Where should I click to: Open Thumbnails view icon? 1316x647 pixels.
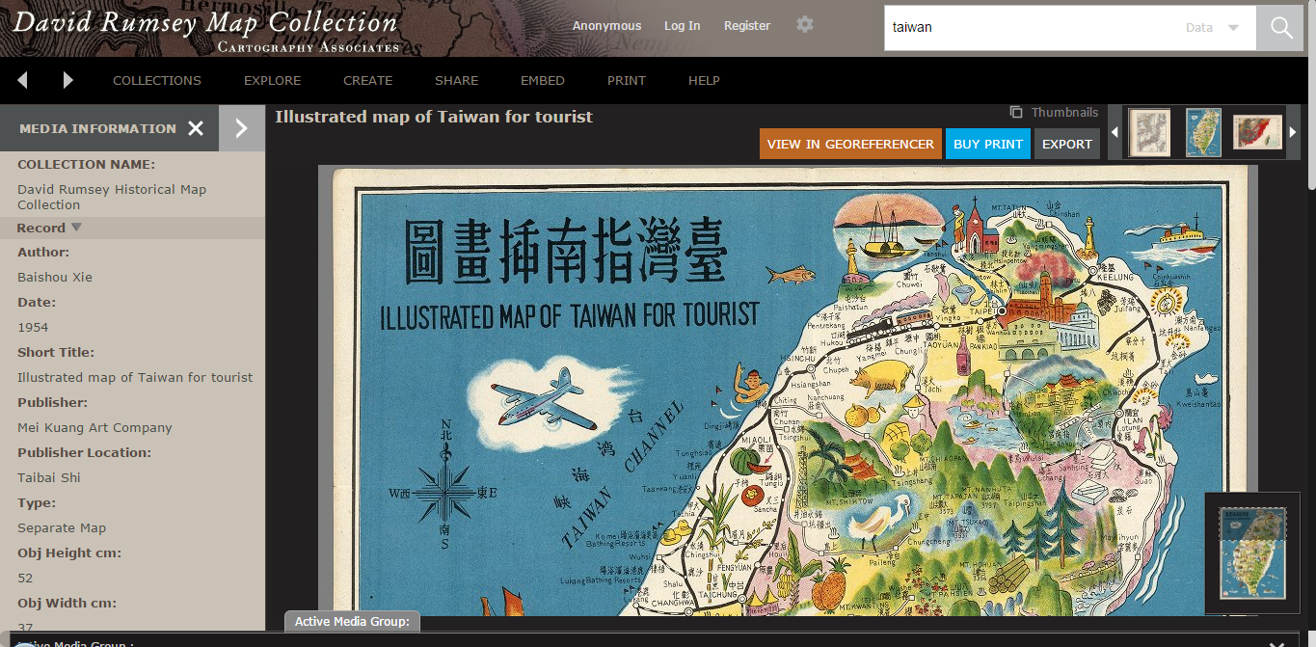(x=1016, y=113)
